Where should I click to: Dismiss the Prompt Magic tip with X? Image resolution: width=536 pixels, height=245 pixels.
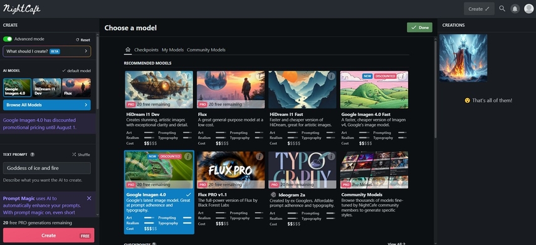coord(89,198)
